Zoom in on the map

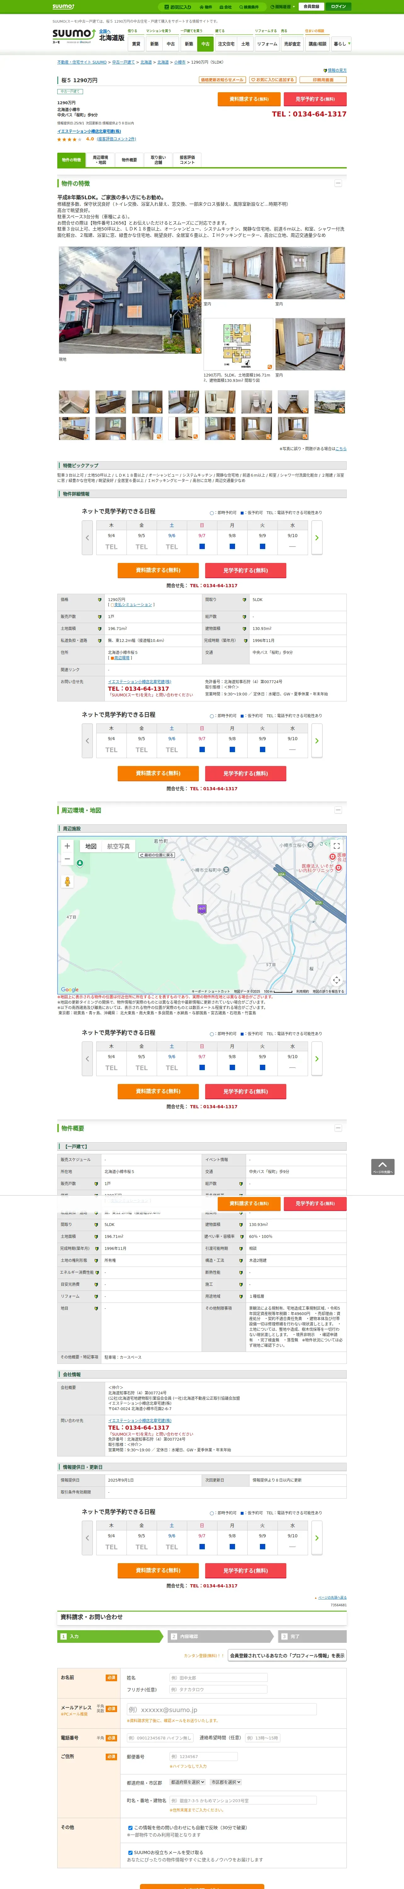pos(67,846)
